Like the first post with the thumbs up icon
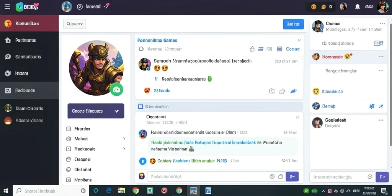The height and width of the screenshot is (196, 392). [x=282, y=91]
